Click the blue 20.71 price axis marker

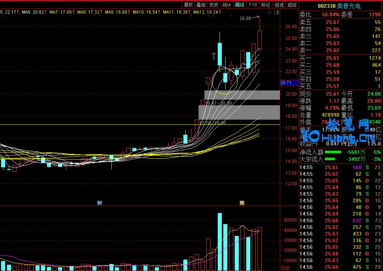pos(289,83)
